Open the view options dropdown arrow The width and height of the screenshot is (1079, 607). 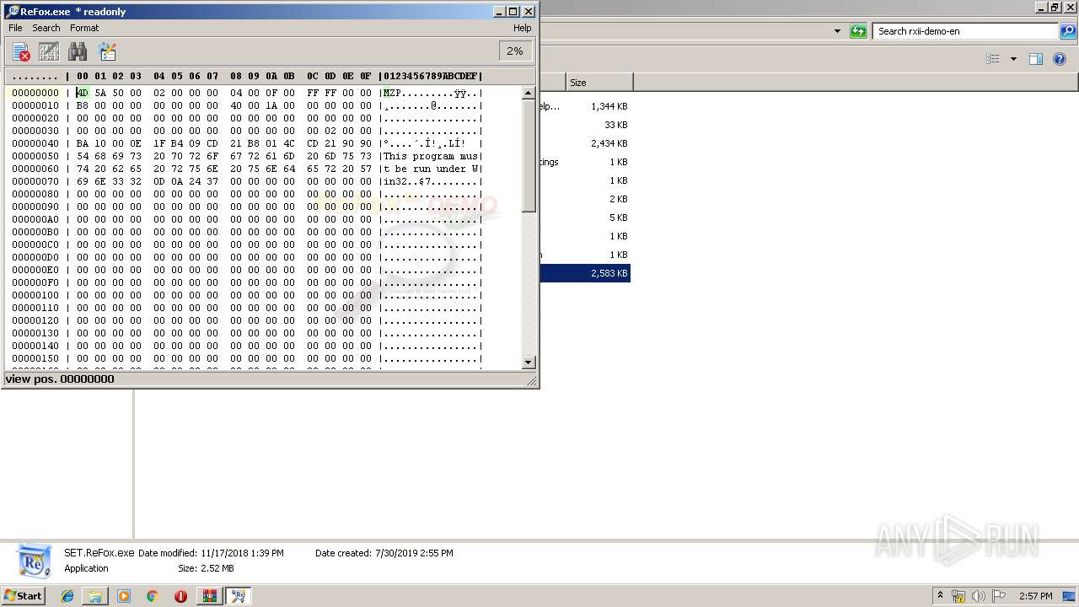point(1013,59)
